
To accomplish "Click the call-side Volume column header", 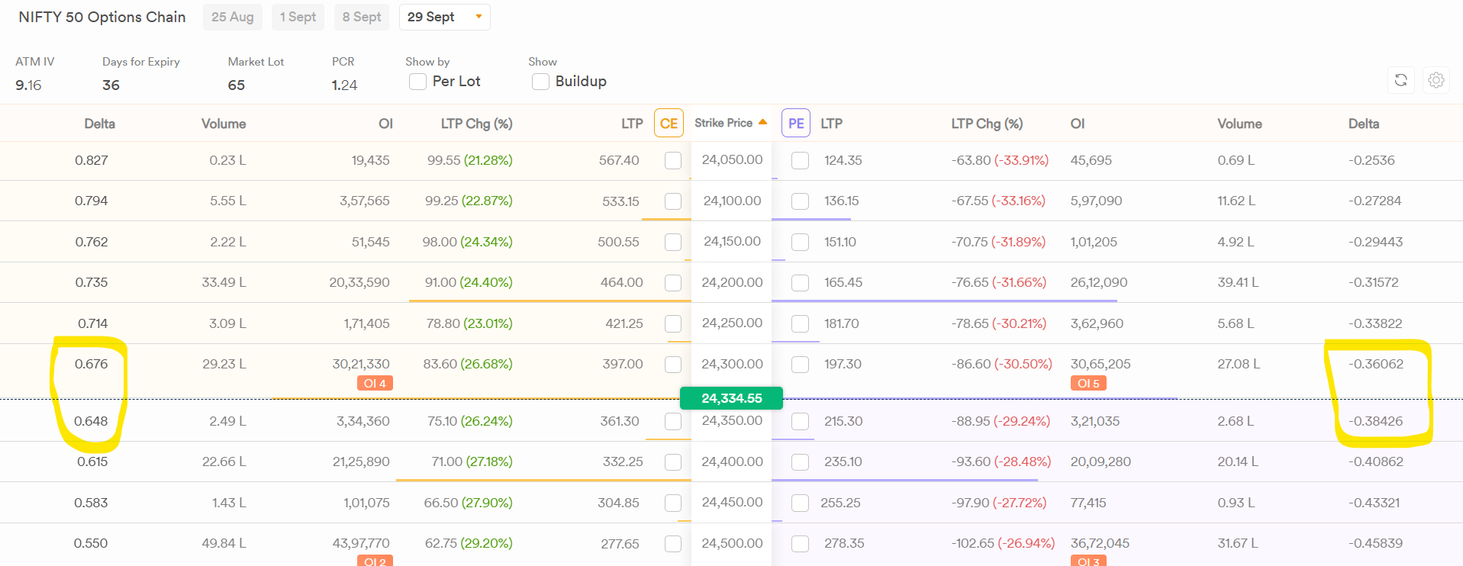I will pyautogui.click(x=224, y=124).
